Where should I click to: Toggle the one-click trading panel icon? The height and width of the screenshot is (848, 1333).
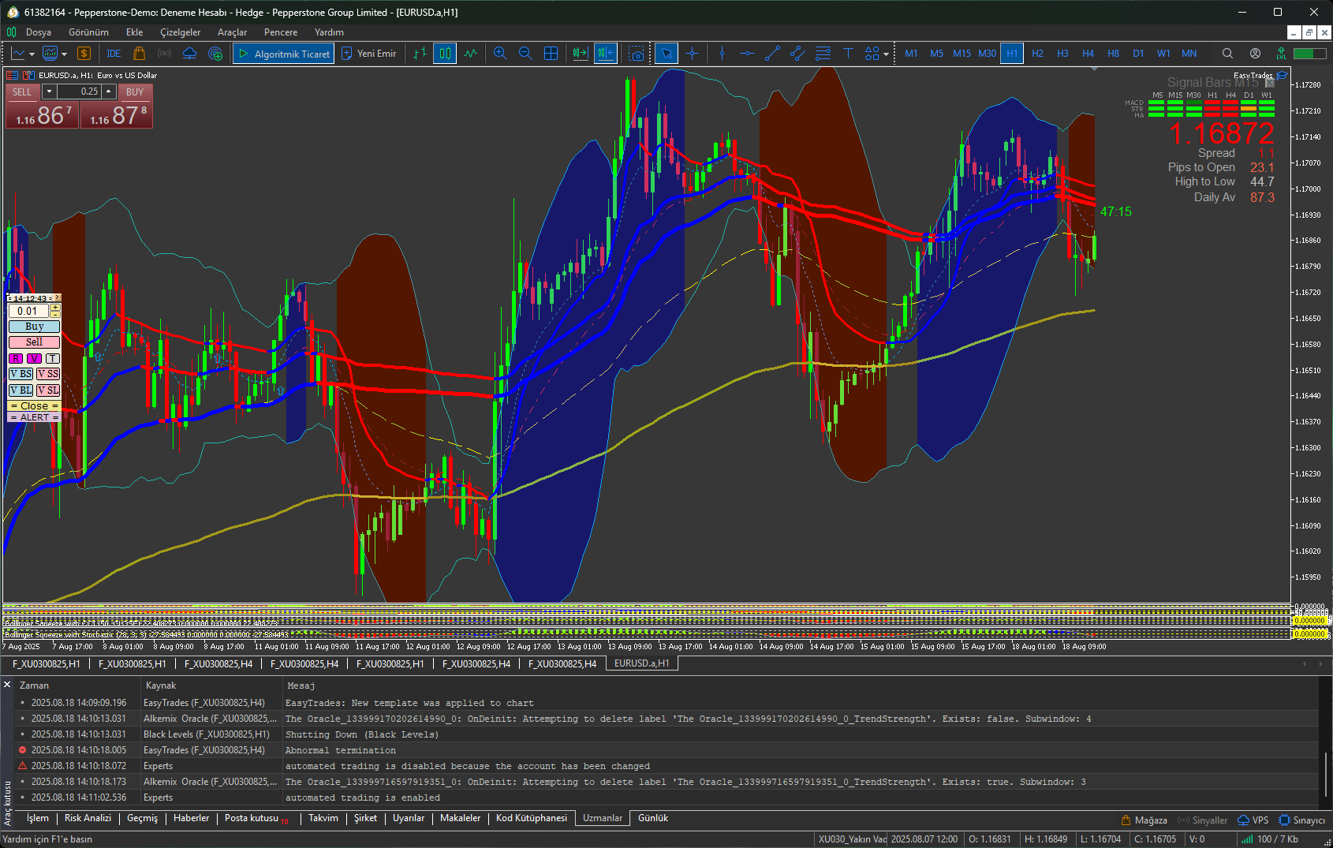[29, 76]
